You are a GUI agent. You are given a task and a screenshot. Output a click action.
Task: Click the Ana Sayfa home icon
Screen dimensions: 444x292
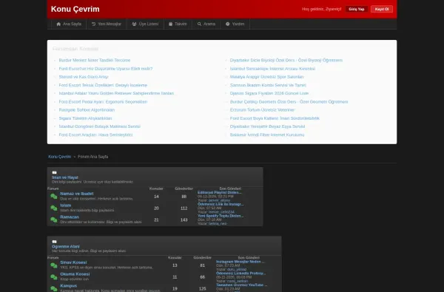[x=58, y=24]
